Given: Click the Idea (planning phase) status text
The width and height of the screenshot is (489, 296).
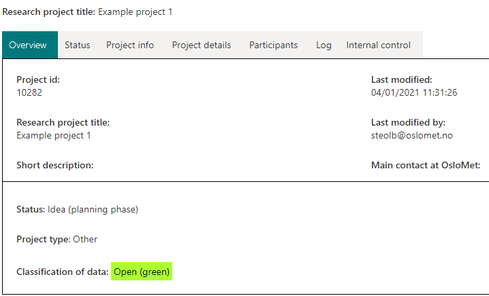Looking at the screenshot, I should (93, 210).
